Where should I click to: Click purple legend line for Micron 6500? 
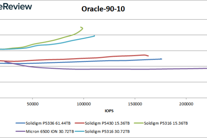coord(21,131)
